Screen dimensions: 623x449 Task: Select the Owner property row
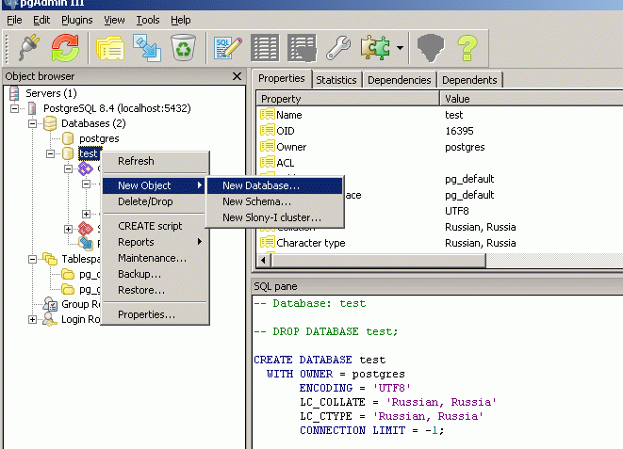coord(440,147)
